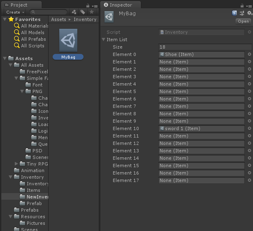Viewport: 253px width, 231px height.
Task: Collapse the Item List foldout
Action: (x=104, y=40)
